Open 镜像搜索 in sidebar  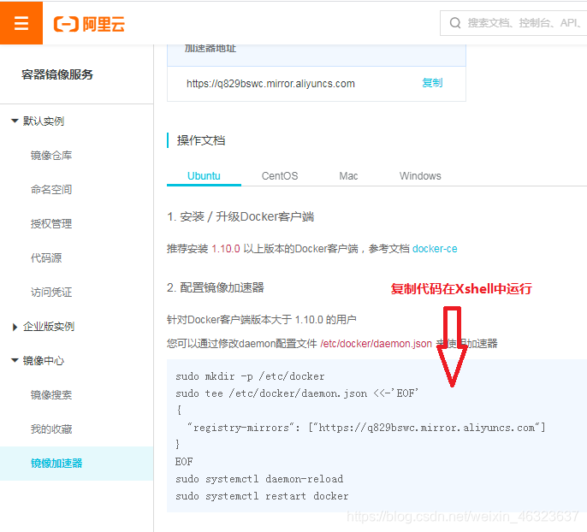point(51,394)
